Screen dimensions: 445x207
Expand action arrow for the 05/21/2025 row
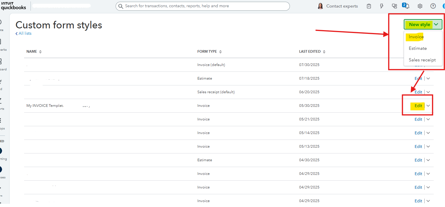(x=428, y=119)
